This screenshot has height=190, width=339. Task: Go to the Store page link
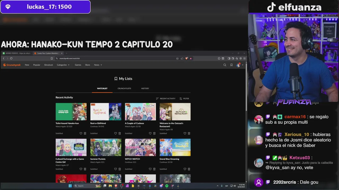[x=87, y=65]
